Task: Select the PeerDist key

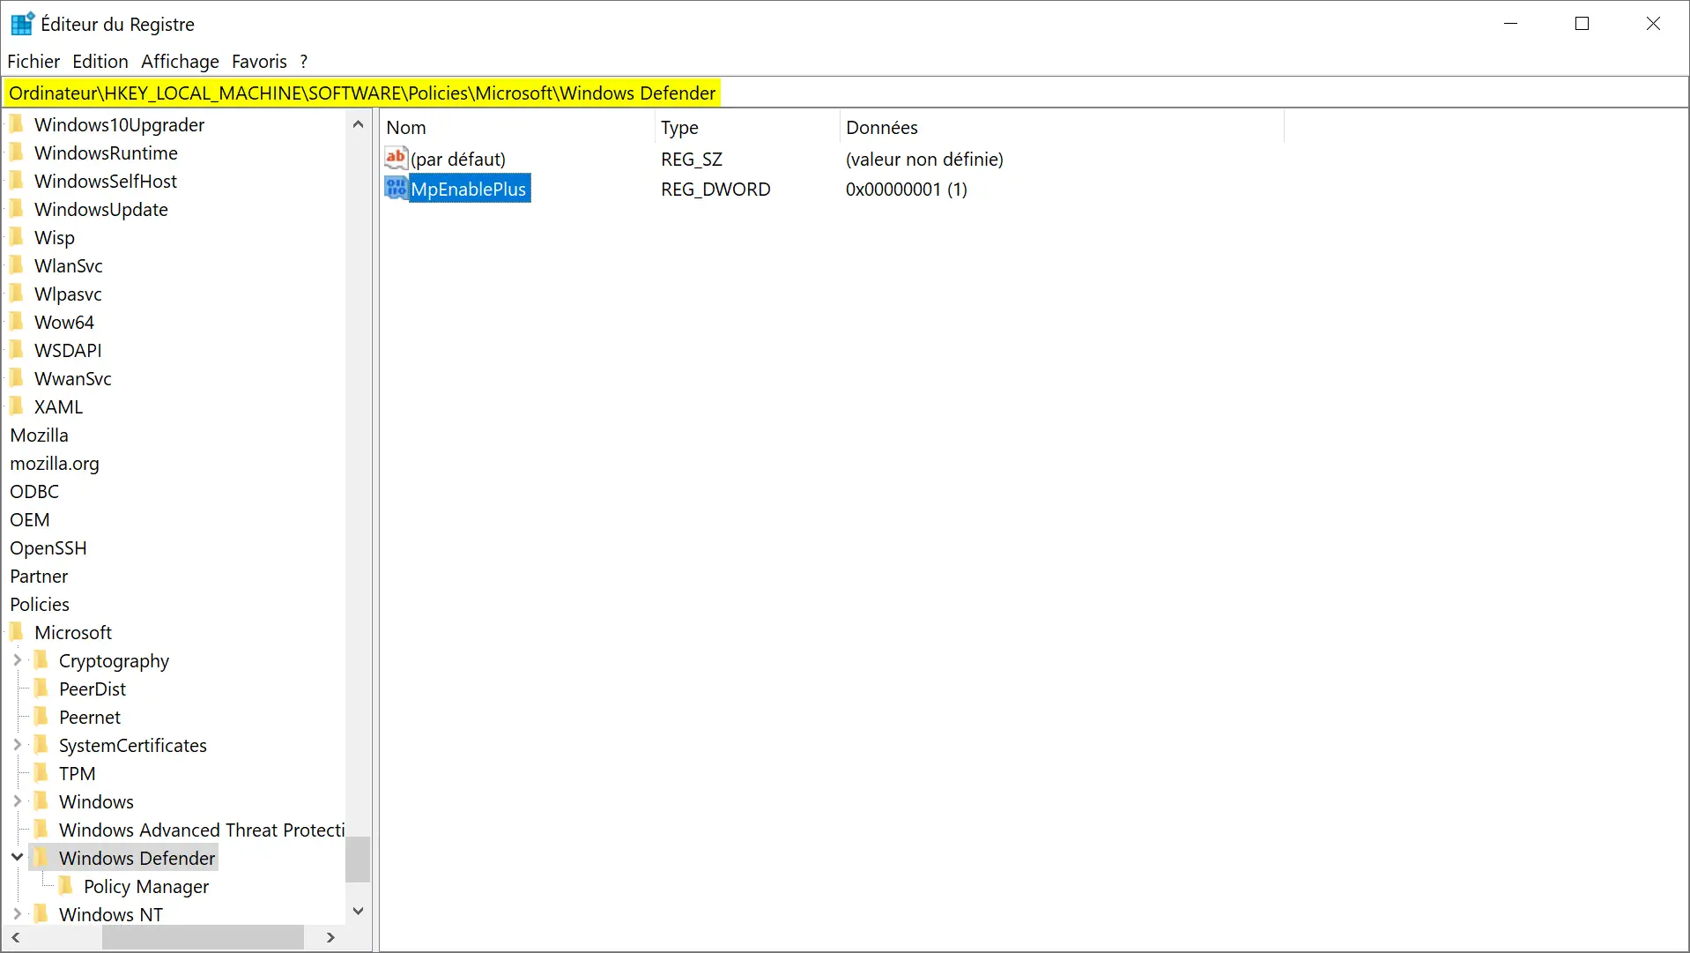Action: (x=92, y=689)
